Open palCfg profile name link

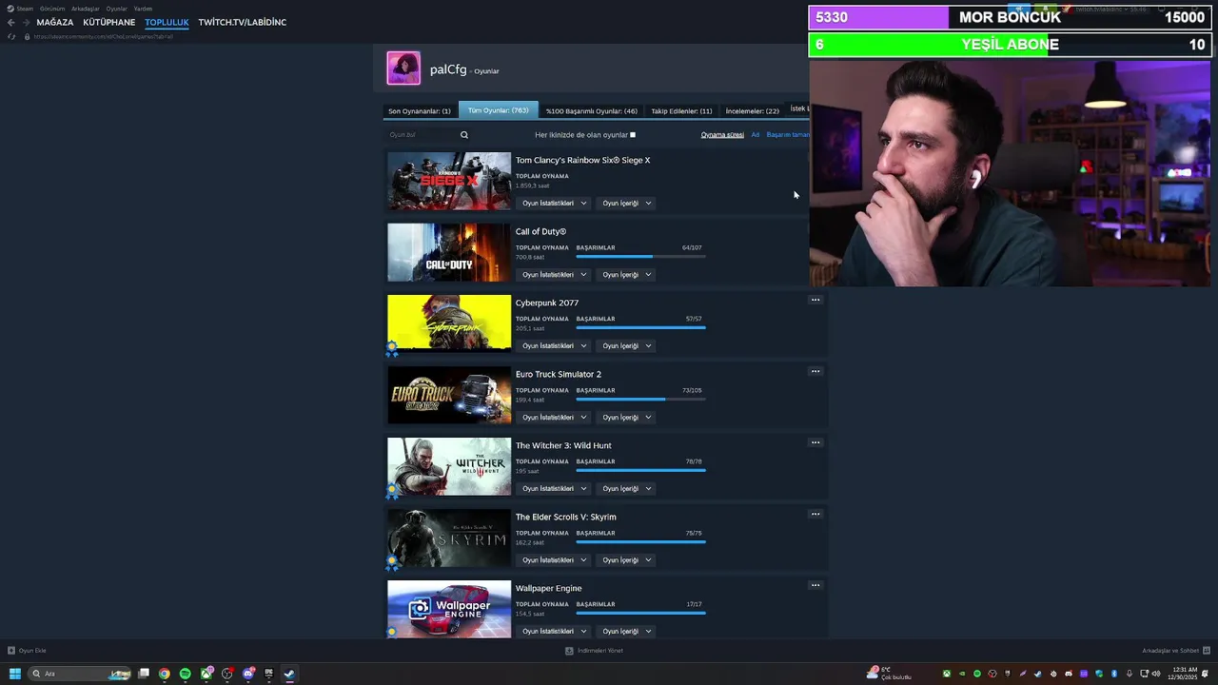click(x=448, y=69)
